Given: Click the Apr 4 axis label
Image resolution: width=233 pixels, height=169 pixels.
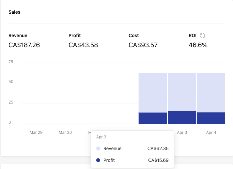Looking at the screenshot, I should click(211, 133).
